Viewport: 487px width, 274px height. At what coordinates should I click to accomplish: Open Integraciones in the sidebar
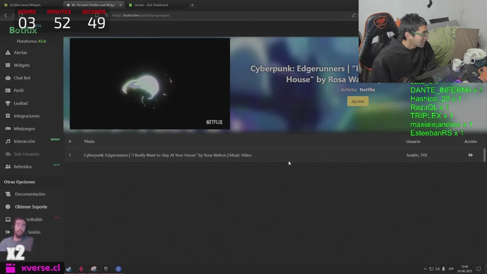tap(27, 116)
